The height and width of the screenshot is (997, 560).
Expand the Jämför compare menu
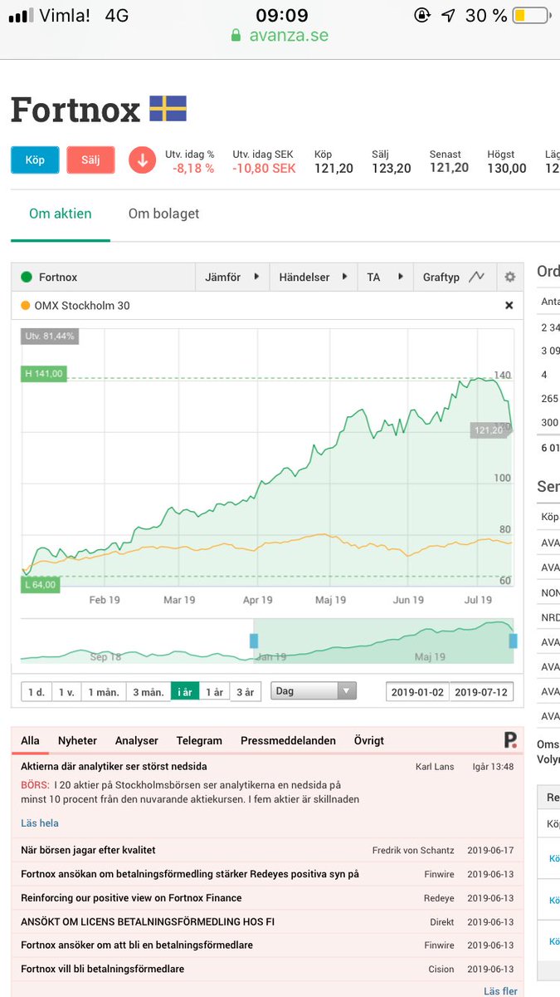(x=231, y=277)
